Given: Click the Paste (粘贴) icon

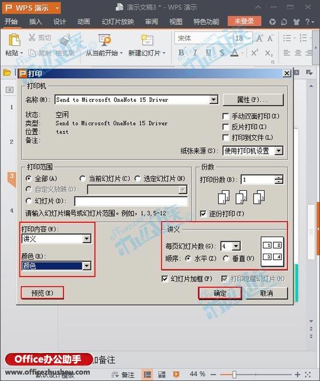Looking at the screenshot, I should click(14, 40).
